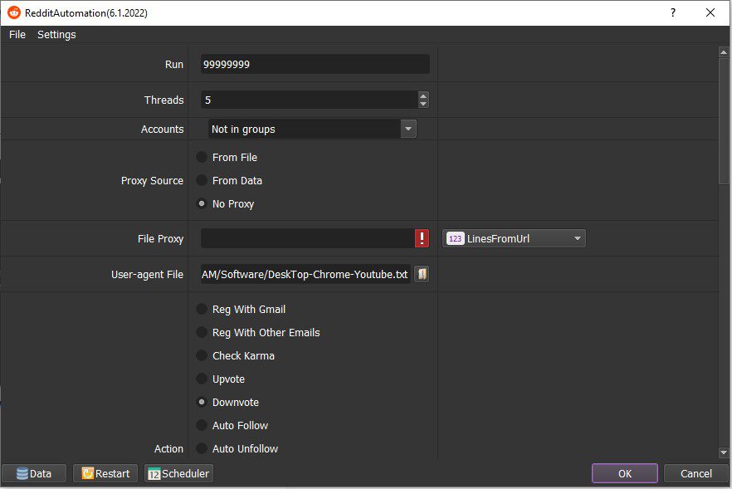The image size is (732, 489).
Task: Click the 123 LinesFromUrl type icon
Action: (x=455, y=238)
